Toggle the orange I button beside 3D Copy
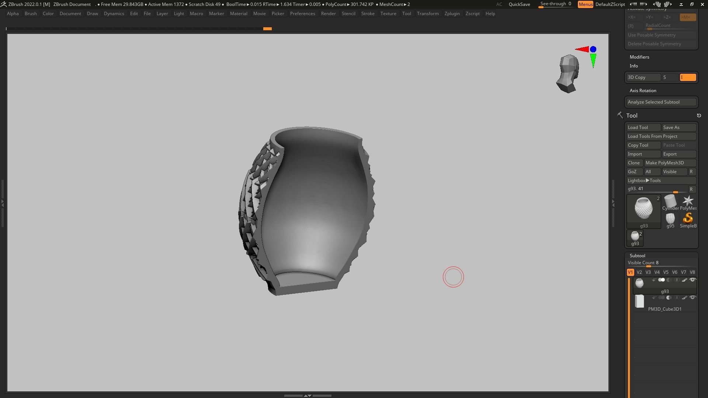 coord(688,77)
